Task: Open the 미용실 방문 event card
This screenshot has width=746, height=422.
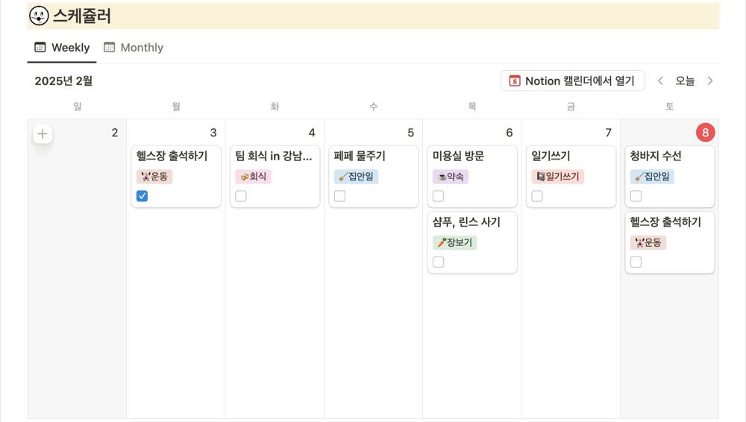Action: [x=459, y=156]
